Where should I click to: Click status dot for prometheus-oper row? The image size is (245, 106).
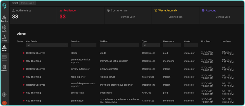[x=24, y=101]
